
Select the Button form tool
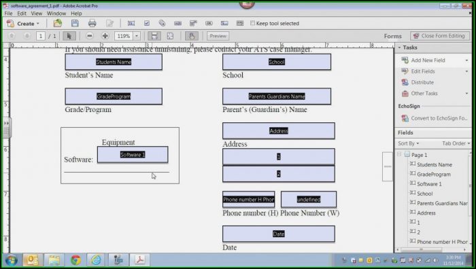tap(209, 23)
